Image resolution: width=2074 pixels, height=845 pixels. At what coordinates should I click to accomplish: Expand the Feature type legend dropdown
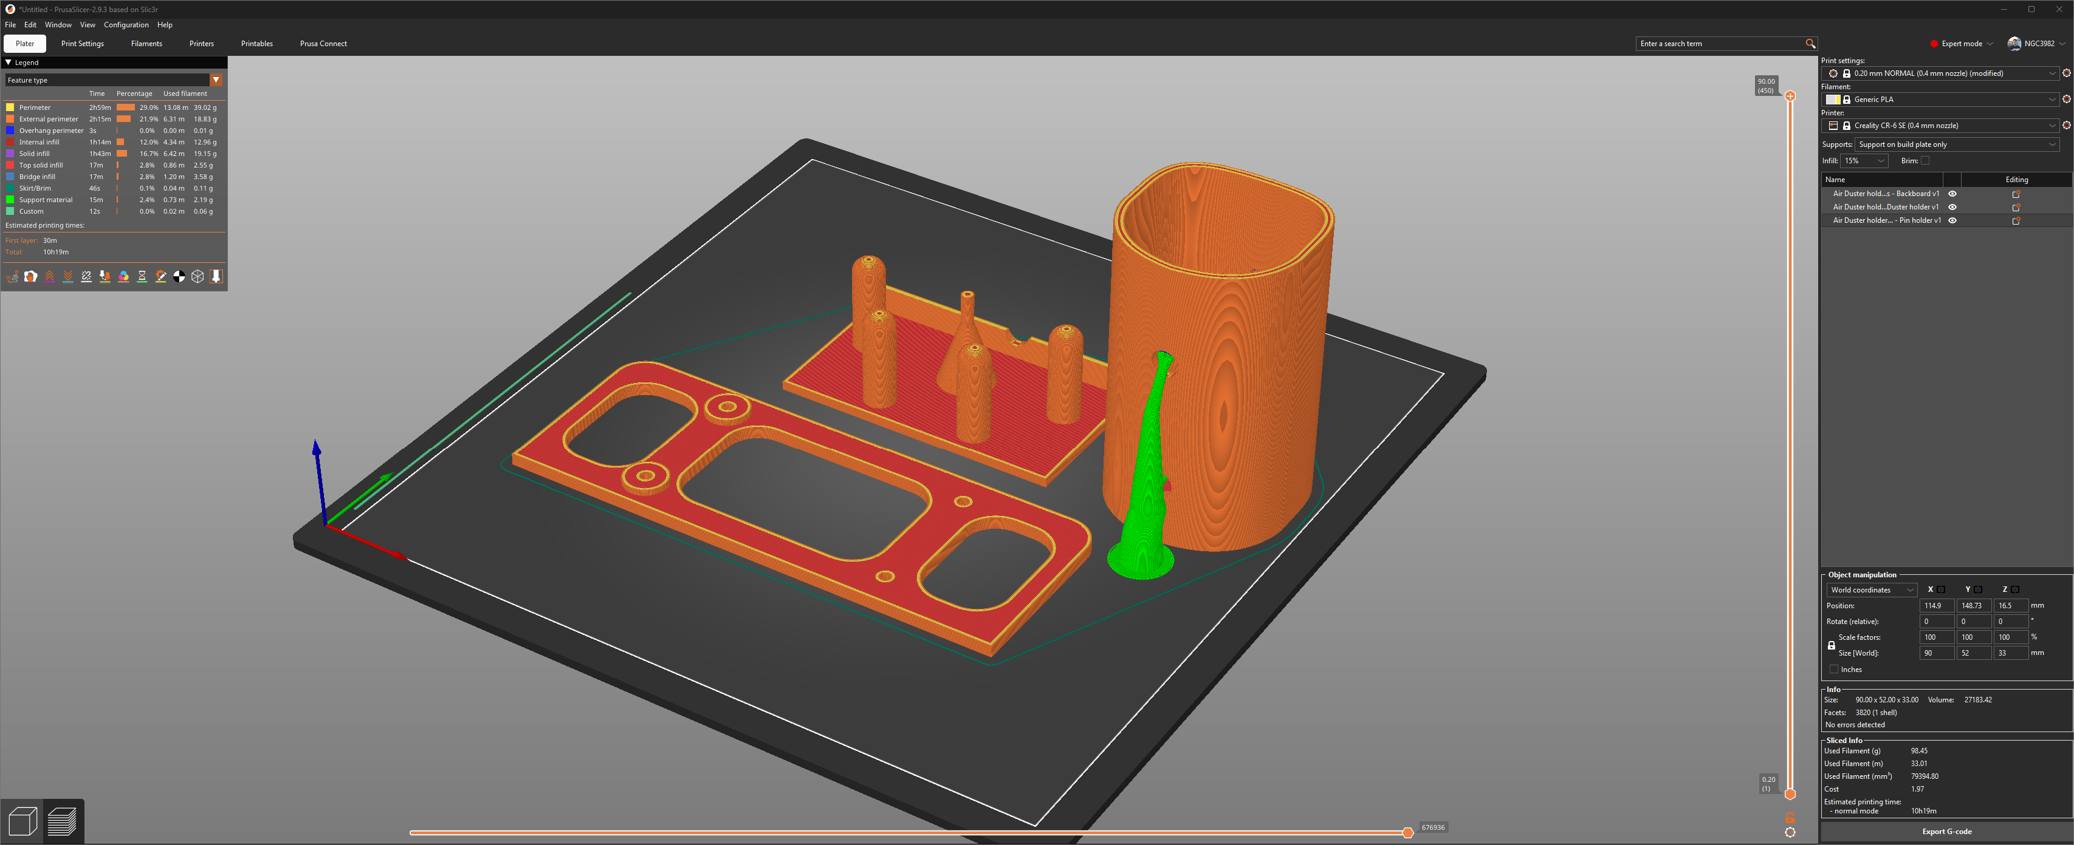click(x=216, y=80)
